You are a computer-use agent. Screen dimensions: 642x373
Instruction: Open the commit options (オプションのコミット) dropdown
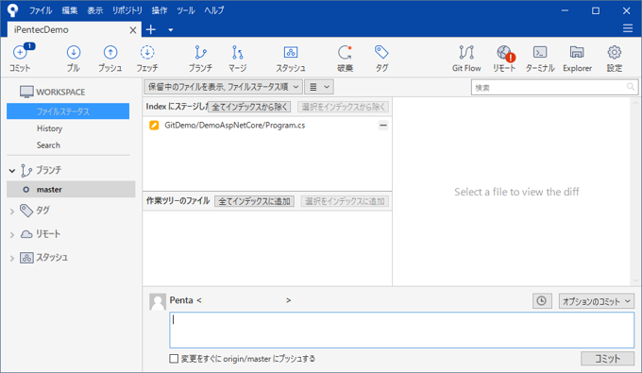[596, 301]
